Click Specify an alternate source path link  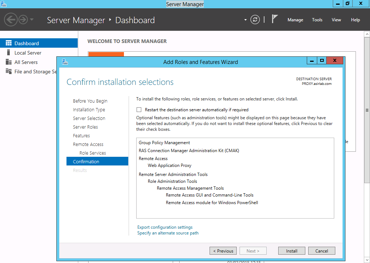pyautogui.click(x=168, y=233)
